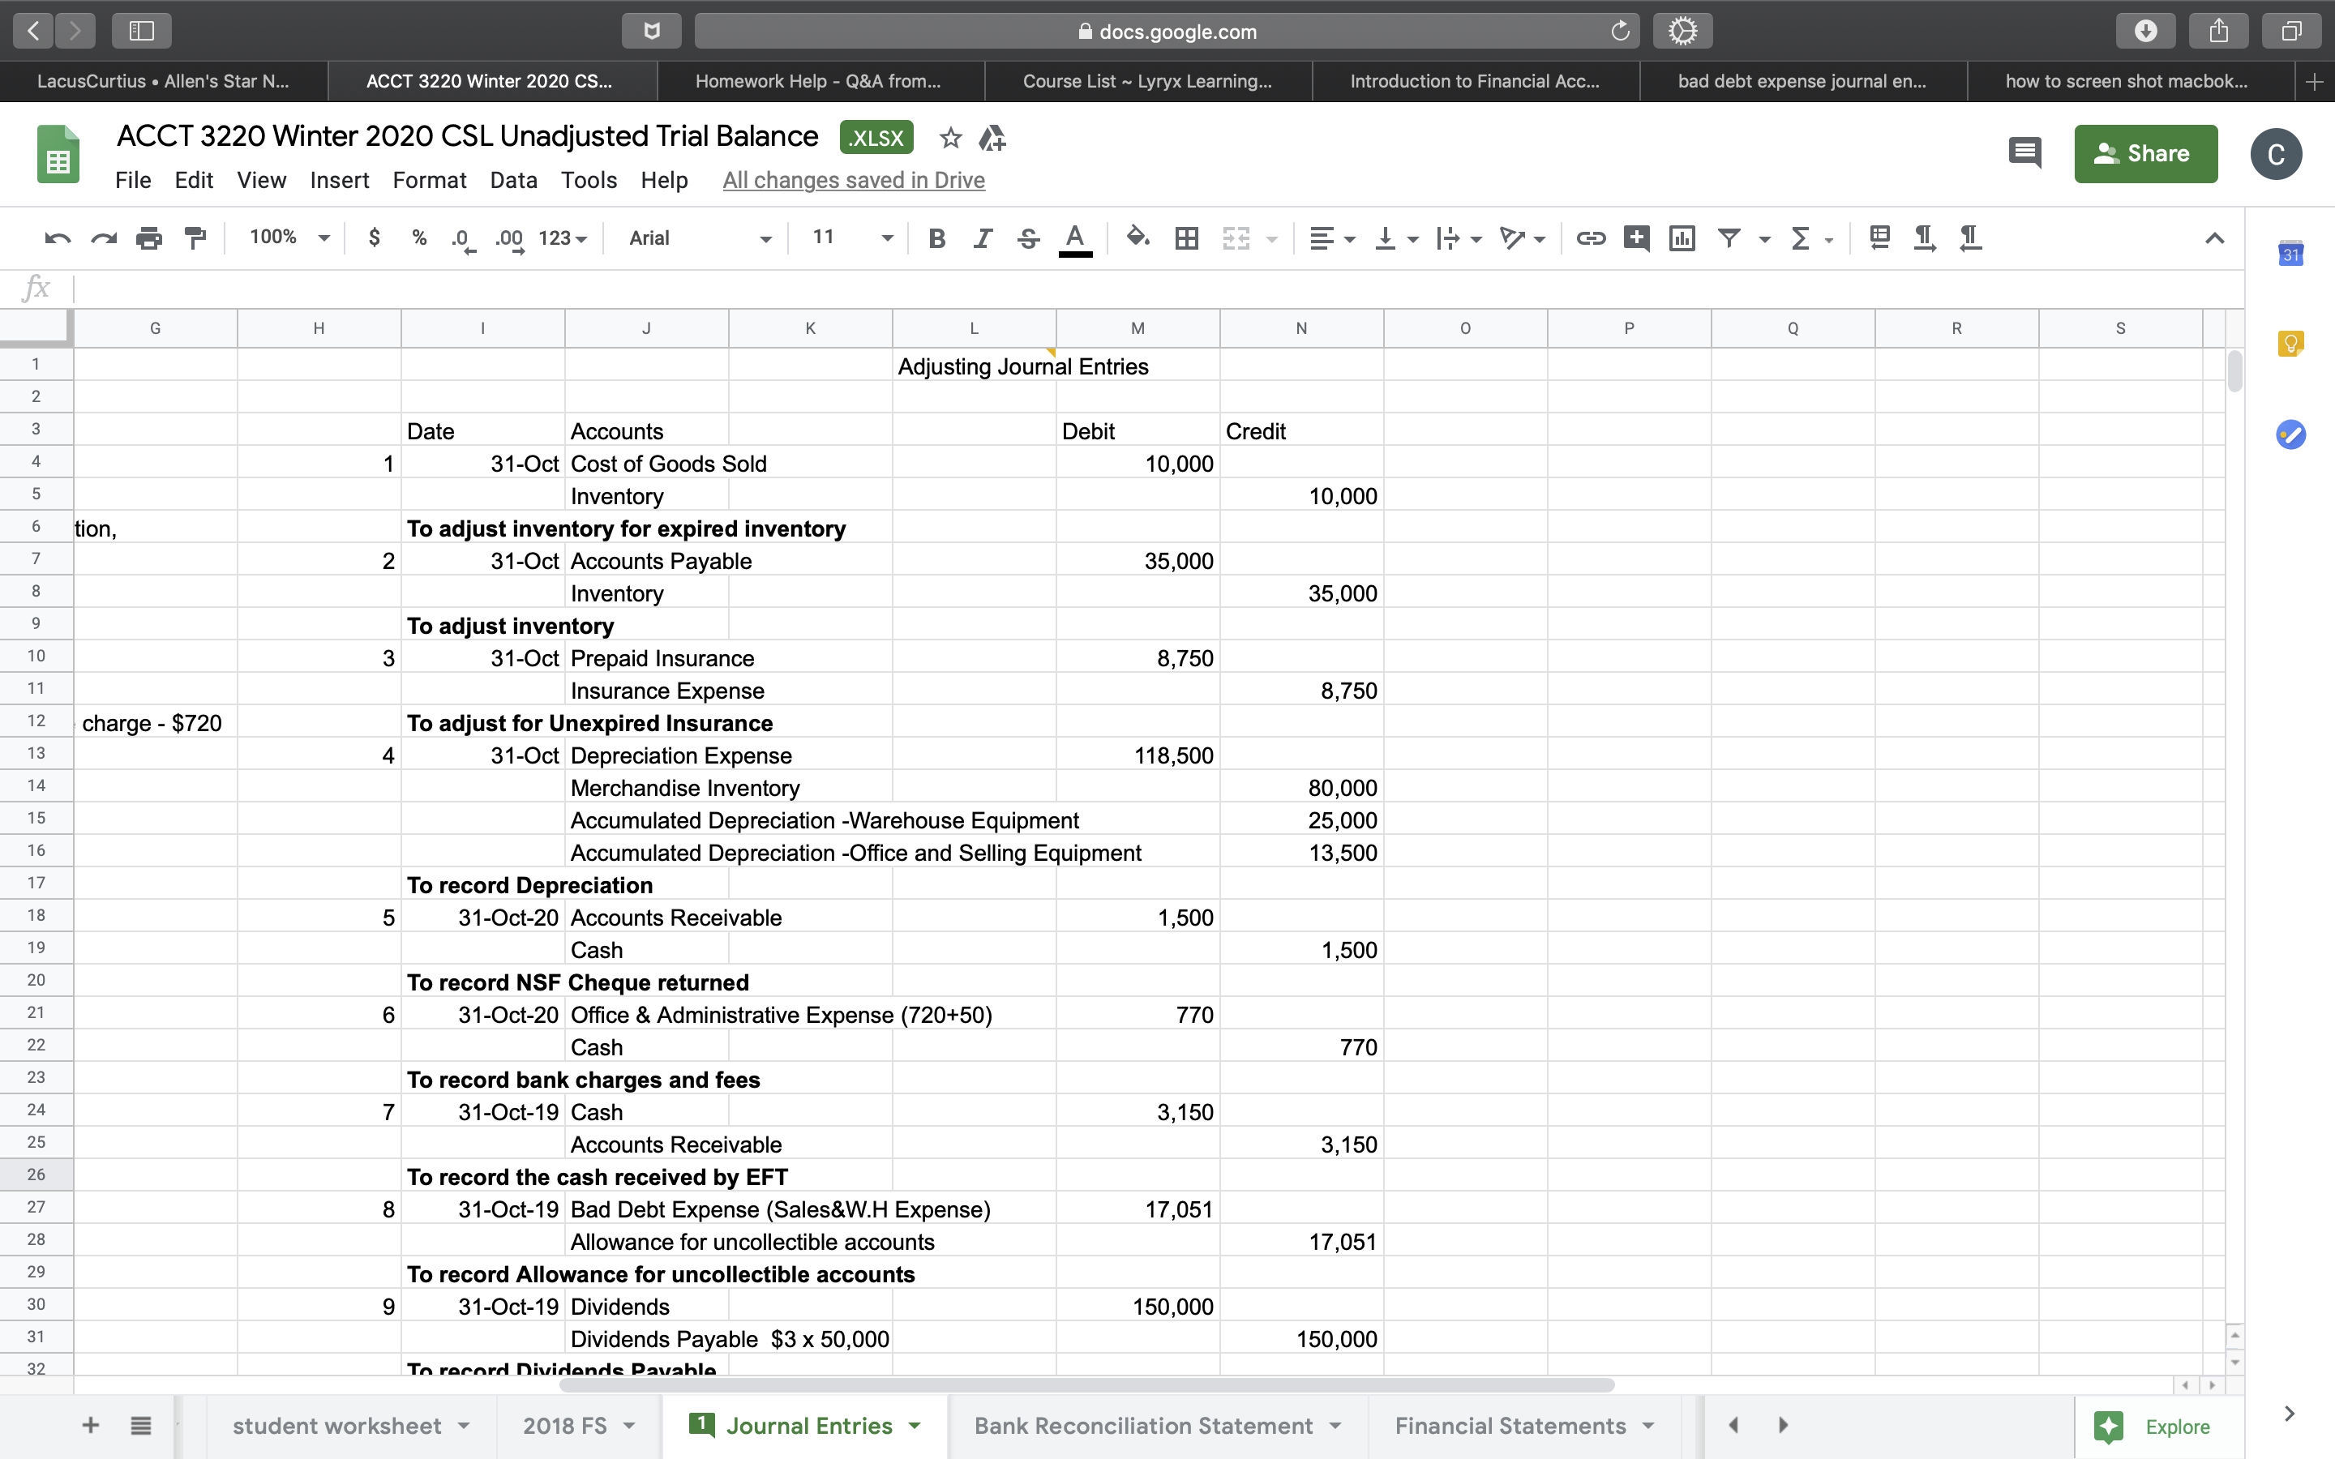Click the green Share button
This screenshot has width=2335, height=1459.
pyautogui.click(x=2145, y=153)
